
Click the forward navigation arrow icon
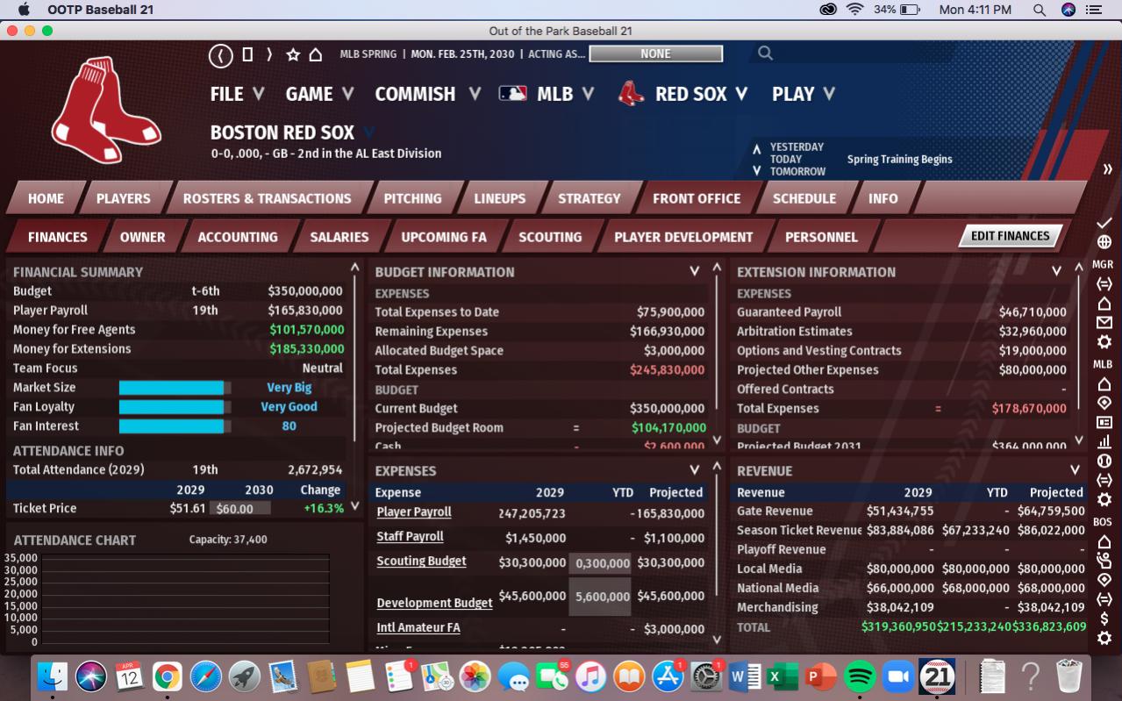(269, 54)
